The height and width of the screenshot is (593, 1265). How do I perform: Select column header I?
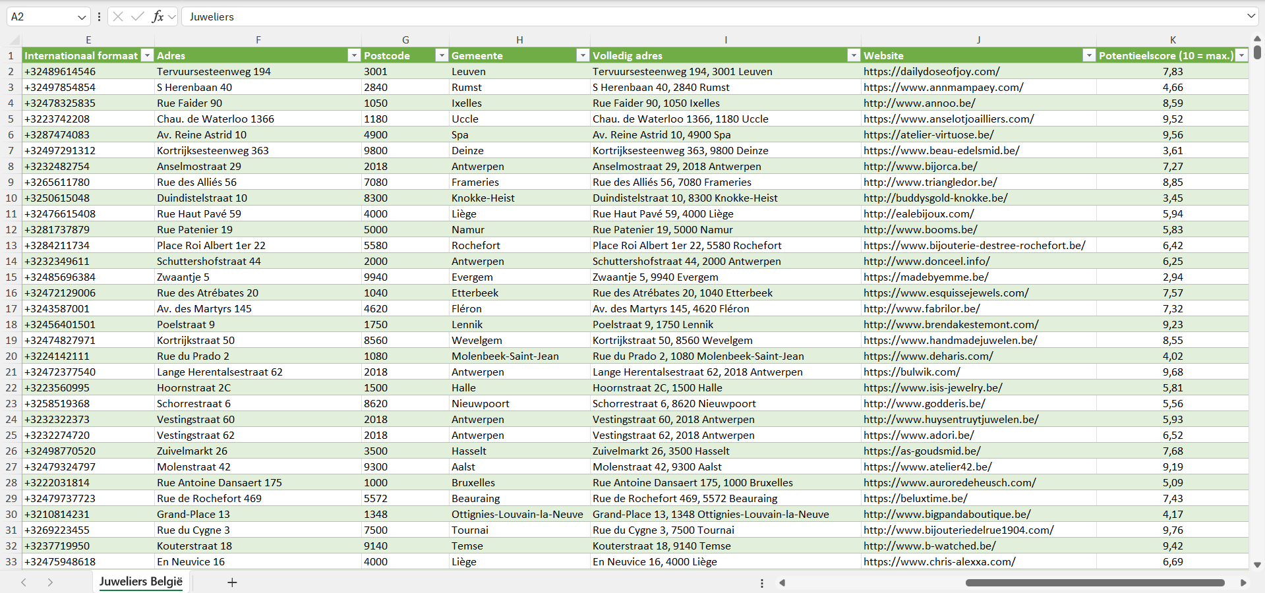[725, 40]
